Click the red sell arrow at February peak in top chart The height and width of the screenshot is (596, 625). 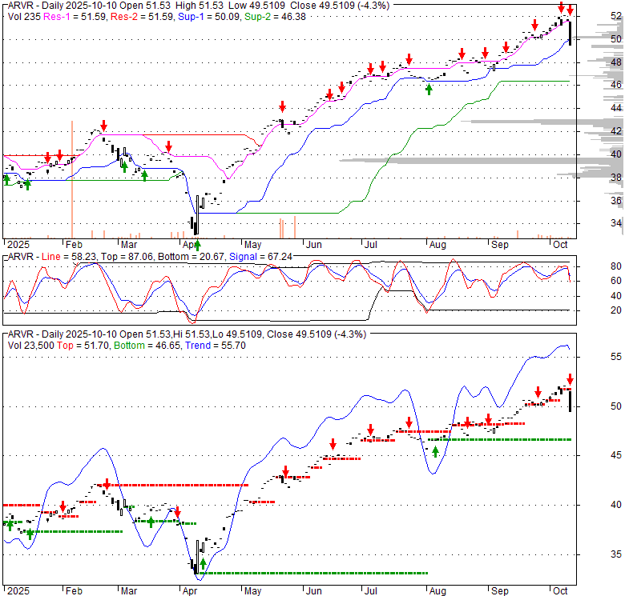tap(104, 125)
